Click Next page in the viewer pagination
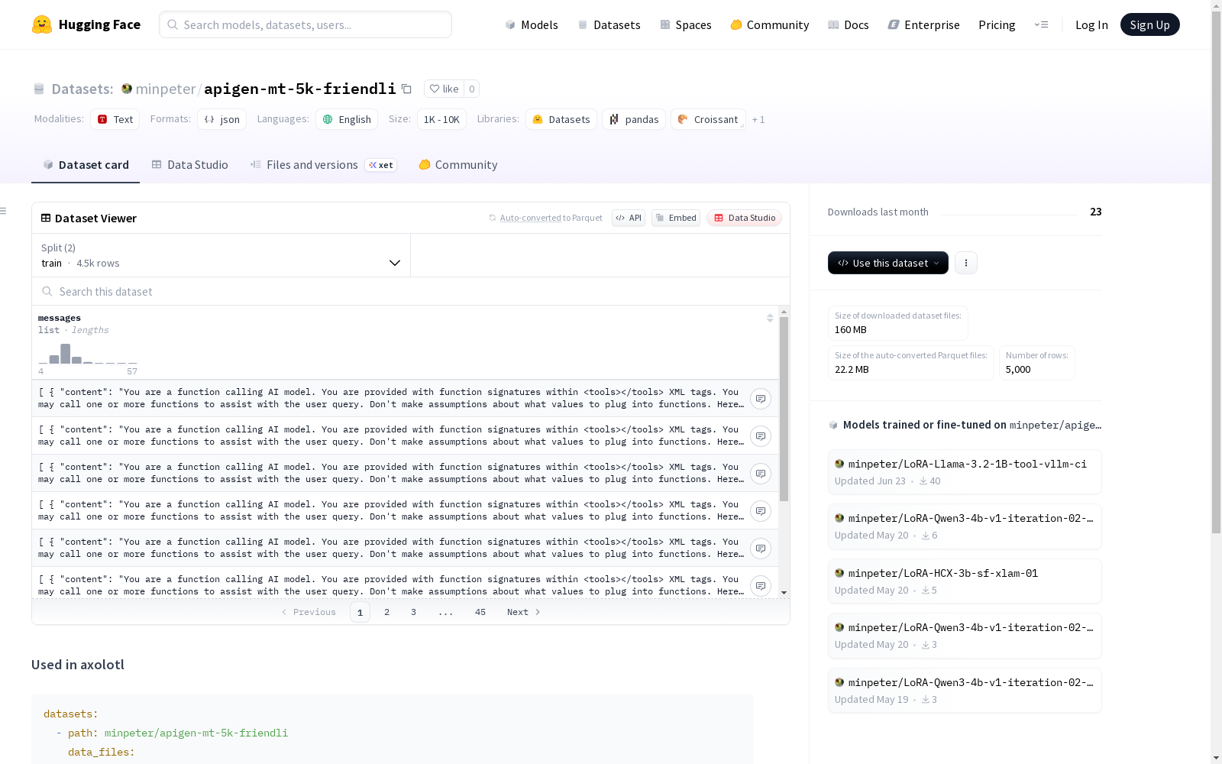1222x764 pixels. point(524,612)
